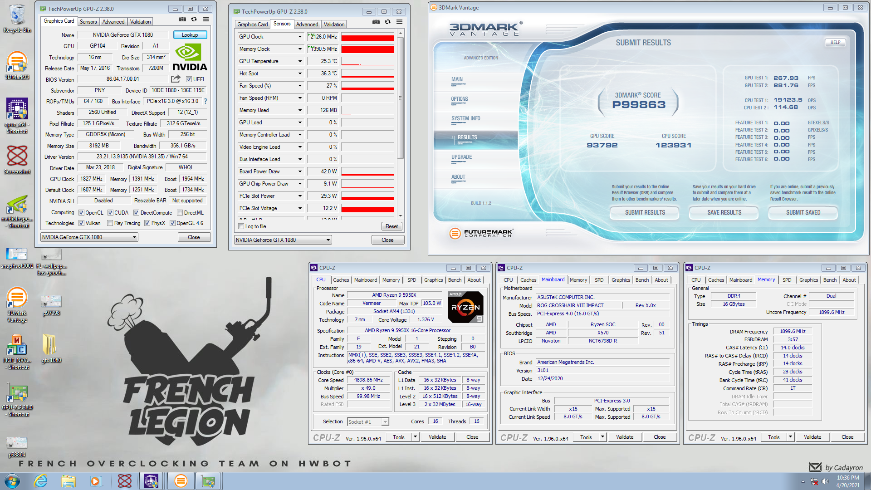Viewport: 871px width, 490px height.
Task: Click SUBMIT RESULTS button in 3DMark Vantage
Action: click(645, 212)
